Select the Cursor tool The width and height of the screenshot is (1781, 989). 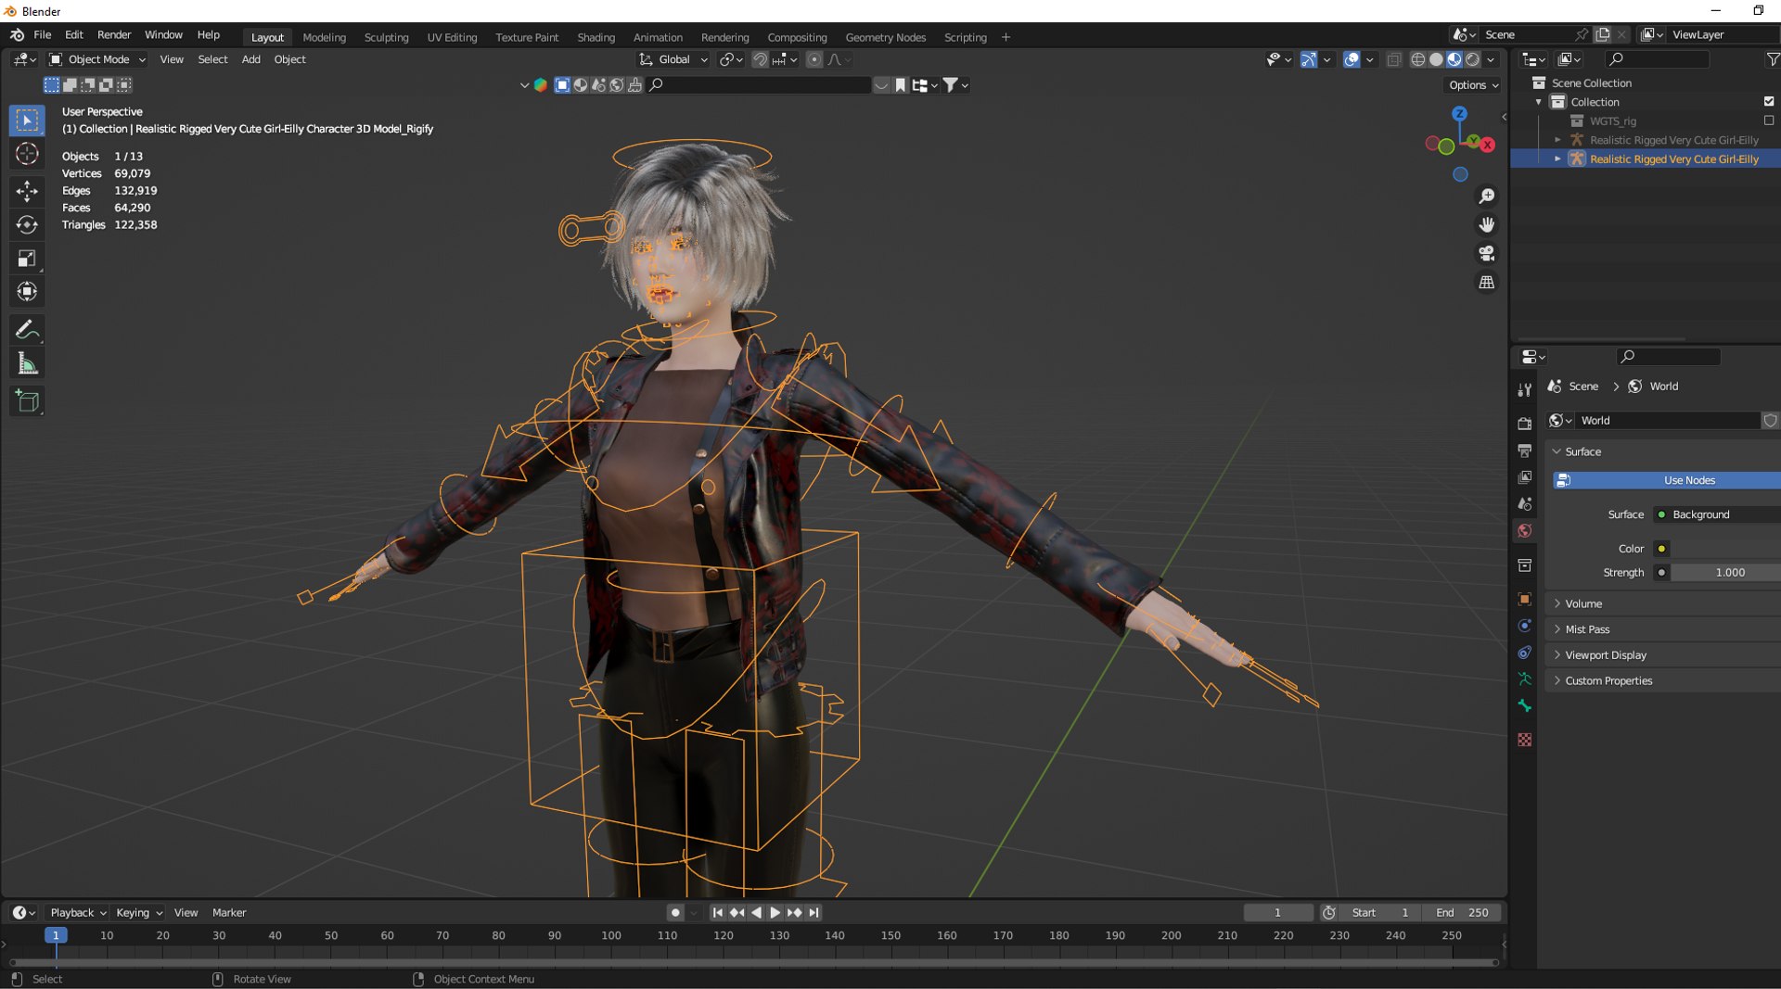[27, 154]
